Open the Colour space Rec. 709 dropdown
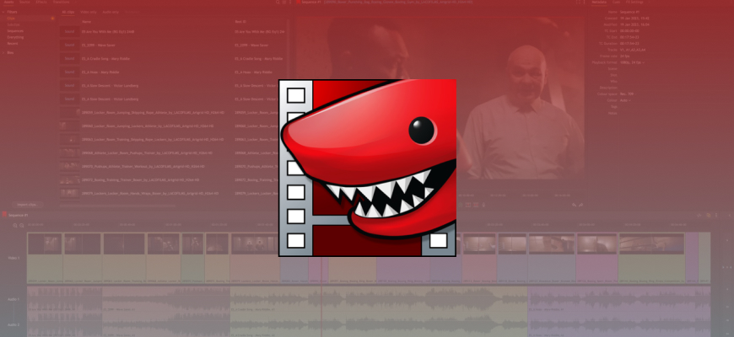This screenshot has width=734, height=337. click(x=628, y=94)
